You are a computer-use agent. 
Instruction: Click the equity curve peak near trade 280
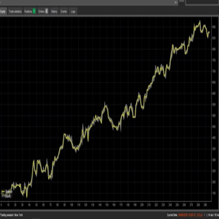(x=200, y=21)
